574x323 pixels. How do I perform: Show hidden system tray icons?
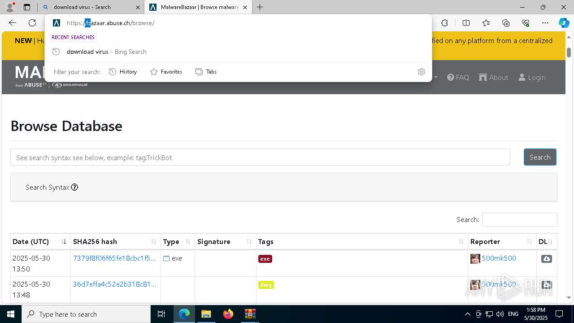tap(467, 314)
